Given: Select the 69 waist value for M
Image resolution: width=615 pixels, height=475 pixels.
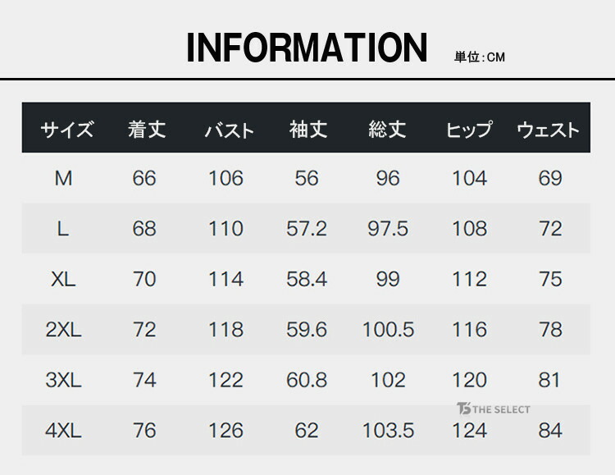Looking at the screenshot, I should click(550, 178).
